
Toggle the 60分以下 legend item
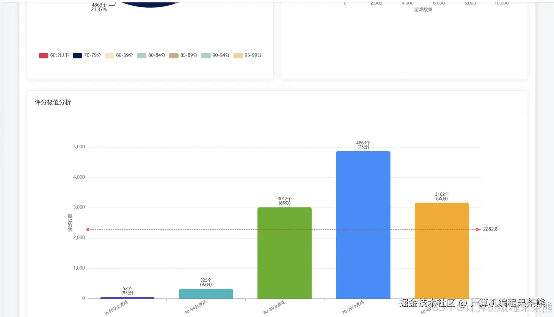pyautogui.click(x=54, y=55)
